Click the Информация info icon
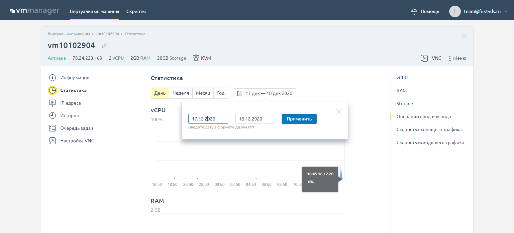This screenshot has height=233, width=514. click(x=52, y=78)
